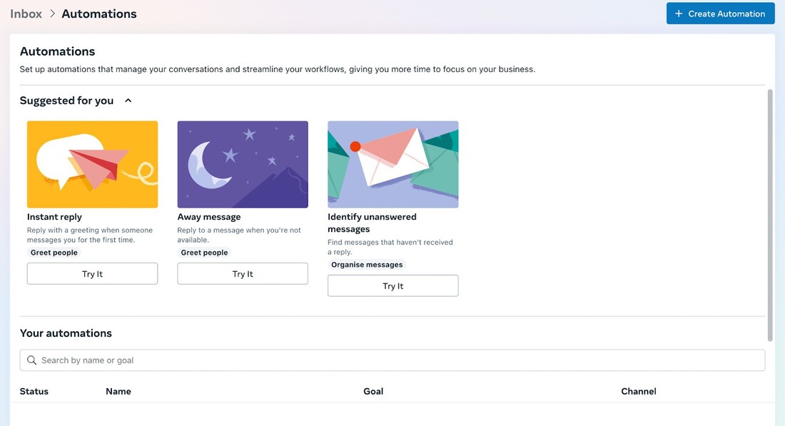The image size is (785, 426).
Task: Collapse the Suggested for you section
Action: (x=128, y=101)
